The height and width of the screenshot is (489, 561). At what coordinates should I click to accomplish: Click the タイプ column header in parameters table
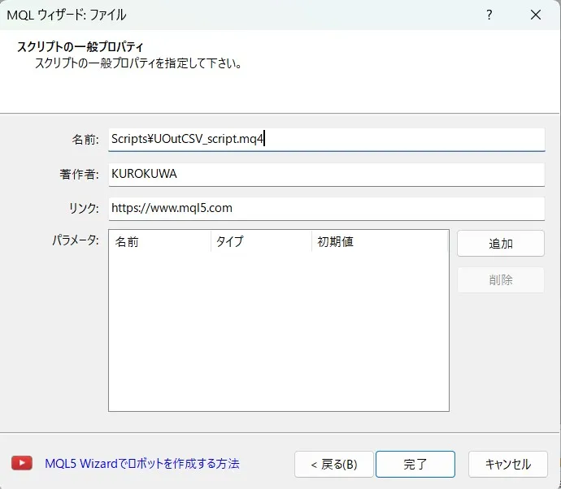(261, 241)
